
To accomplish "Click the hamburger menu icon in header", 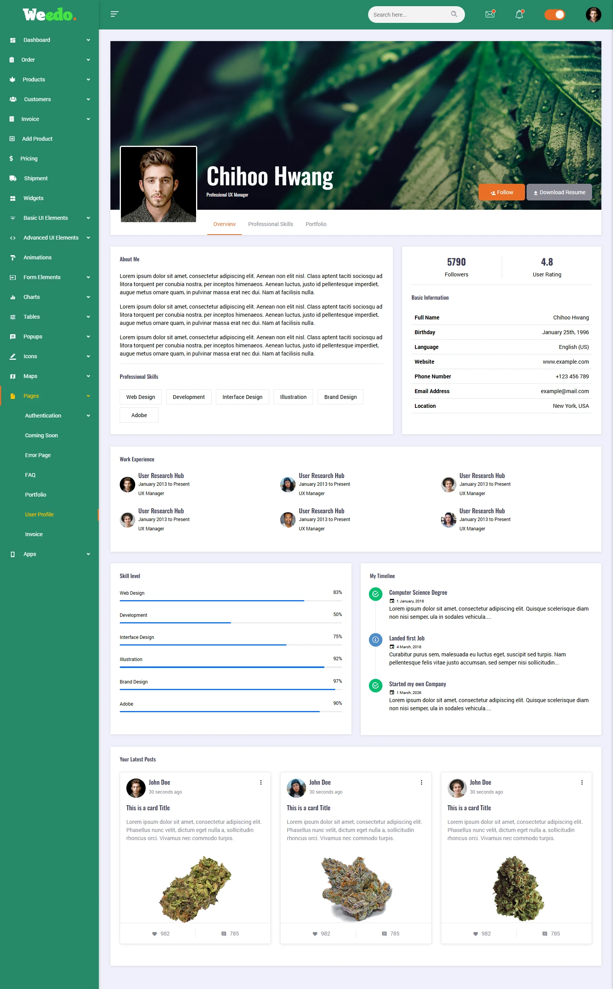I will pos(114,14).
